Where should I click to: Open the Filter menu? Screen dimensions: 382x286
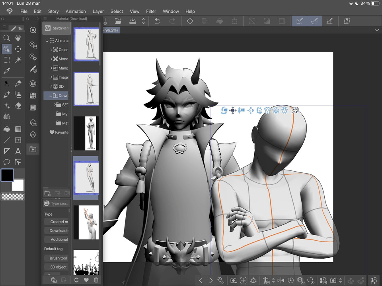[151, 11]
